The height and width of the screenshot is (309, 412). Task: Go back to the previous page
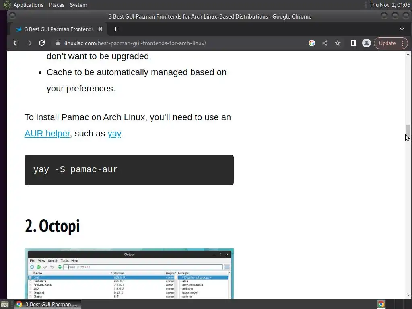click(x=16, y=43)
